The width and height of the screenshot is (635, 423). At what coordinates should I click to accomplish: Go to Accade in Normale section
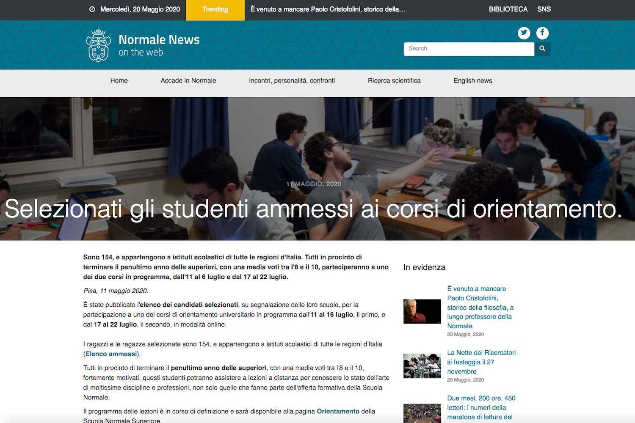[188, 81]
